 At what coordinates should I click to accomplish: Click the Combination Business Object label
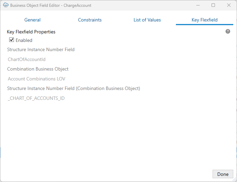(x=38, y=69)
